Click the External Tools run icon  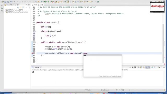[52, 2]
